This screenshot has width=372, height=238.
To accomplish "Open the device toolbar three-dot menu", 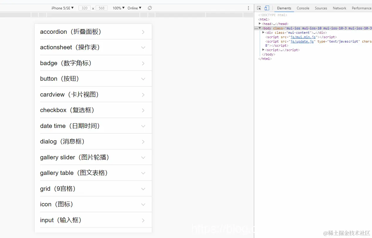I will click(x=249, y=8).
